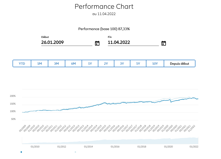Select the 6M period tab

(73, 63)
